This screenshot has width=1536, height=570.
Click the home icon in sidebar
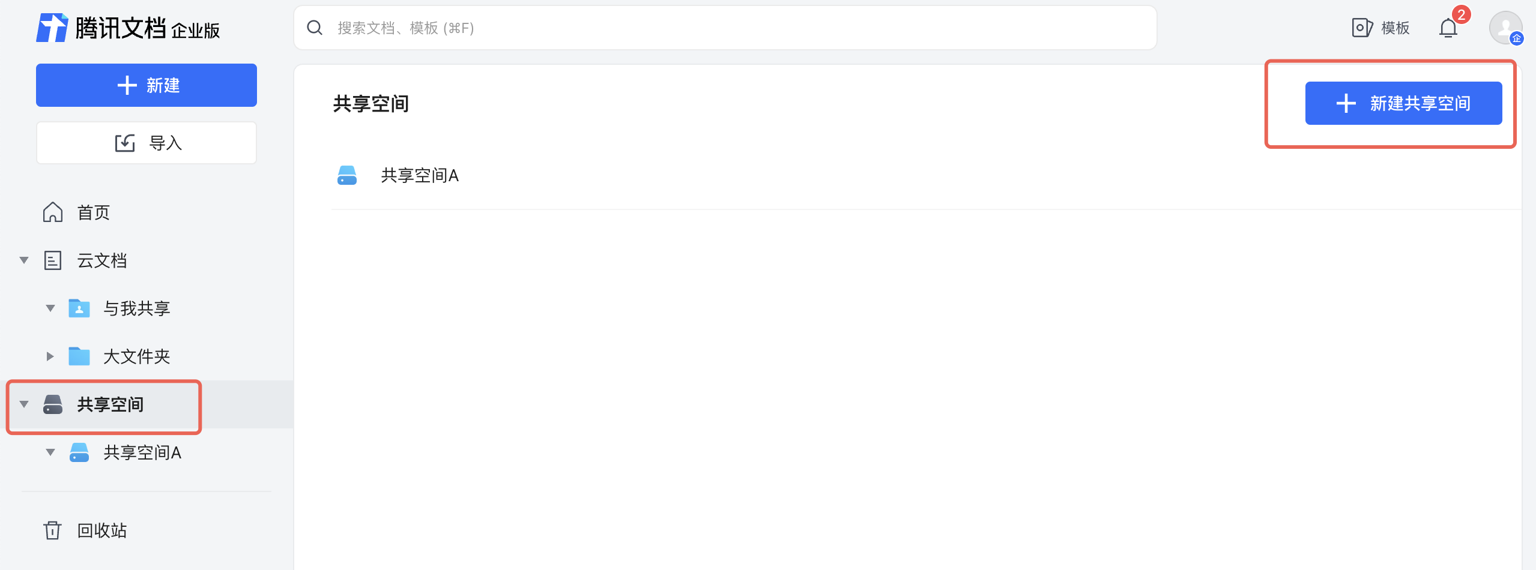click(53, 212)
